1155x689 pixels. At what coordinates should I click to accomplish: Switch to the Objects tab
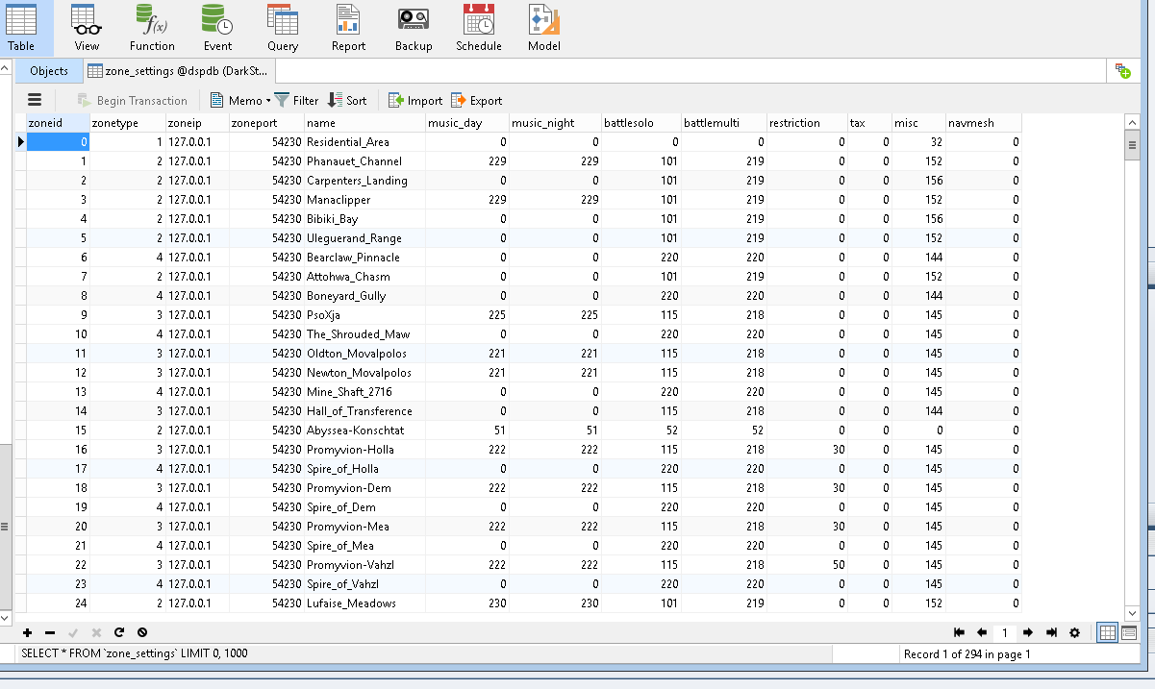pyautogui.click(x=49, y=71)
